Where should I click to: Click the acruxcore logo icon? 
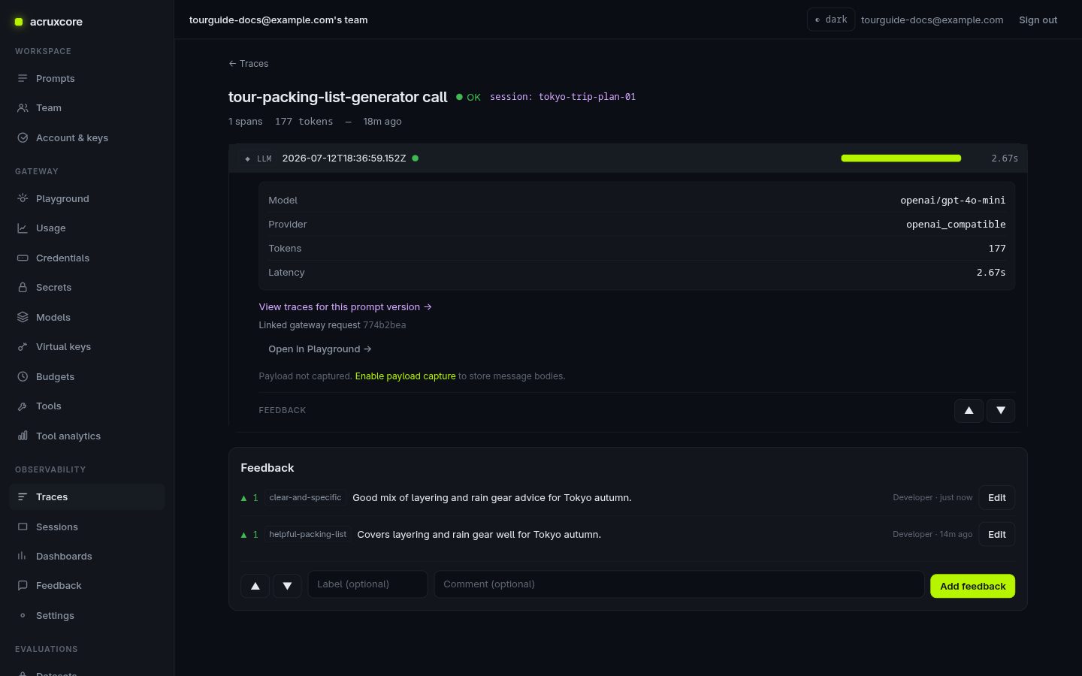[x=19, y=22]
